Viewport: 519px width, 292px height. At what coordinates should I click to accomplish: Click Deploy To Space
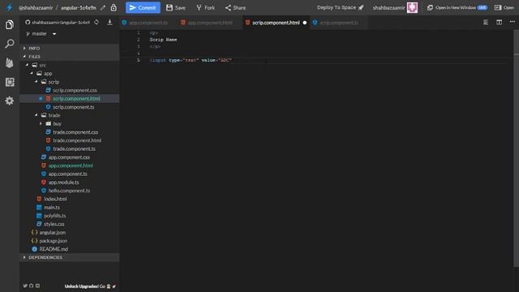(341, 7)
